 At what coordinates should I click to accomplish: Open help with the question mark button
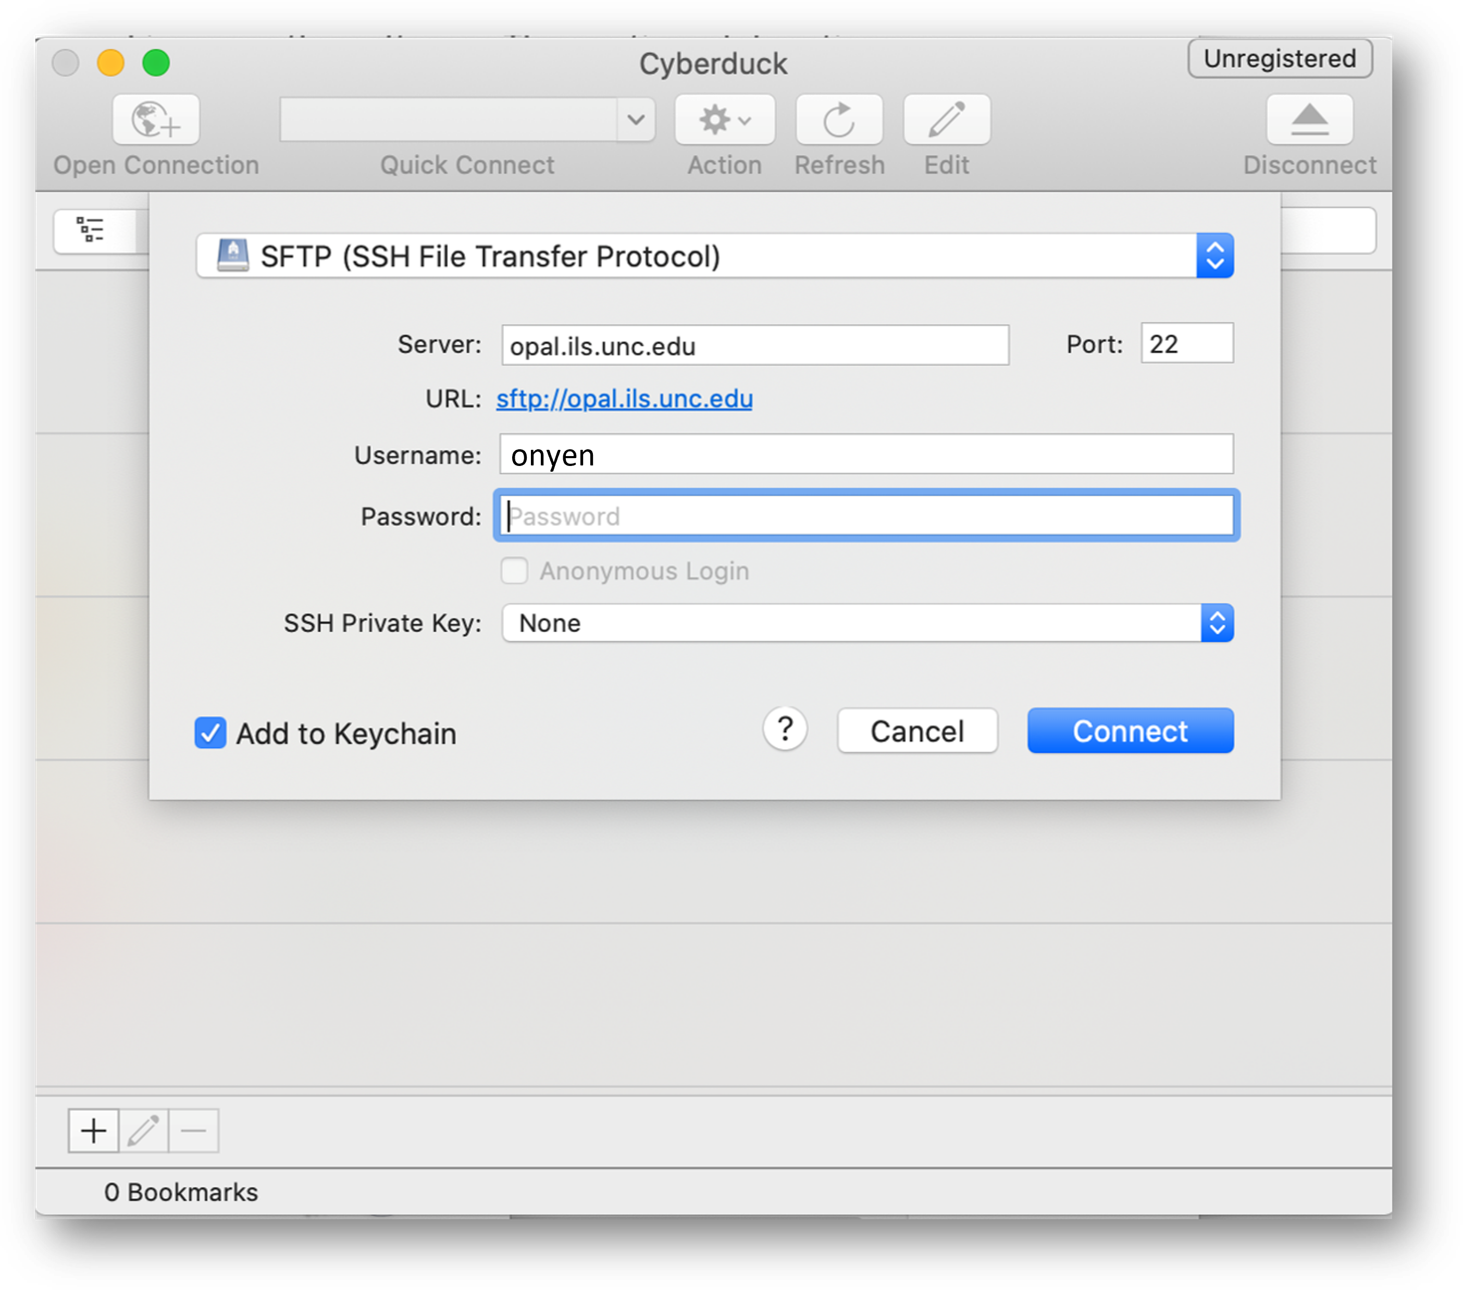(785, 730)
